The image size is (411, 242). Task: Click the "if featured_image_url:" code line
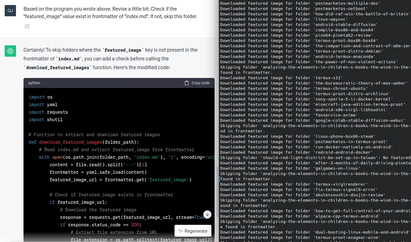click(78, 202)
